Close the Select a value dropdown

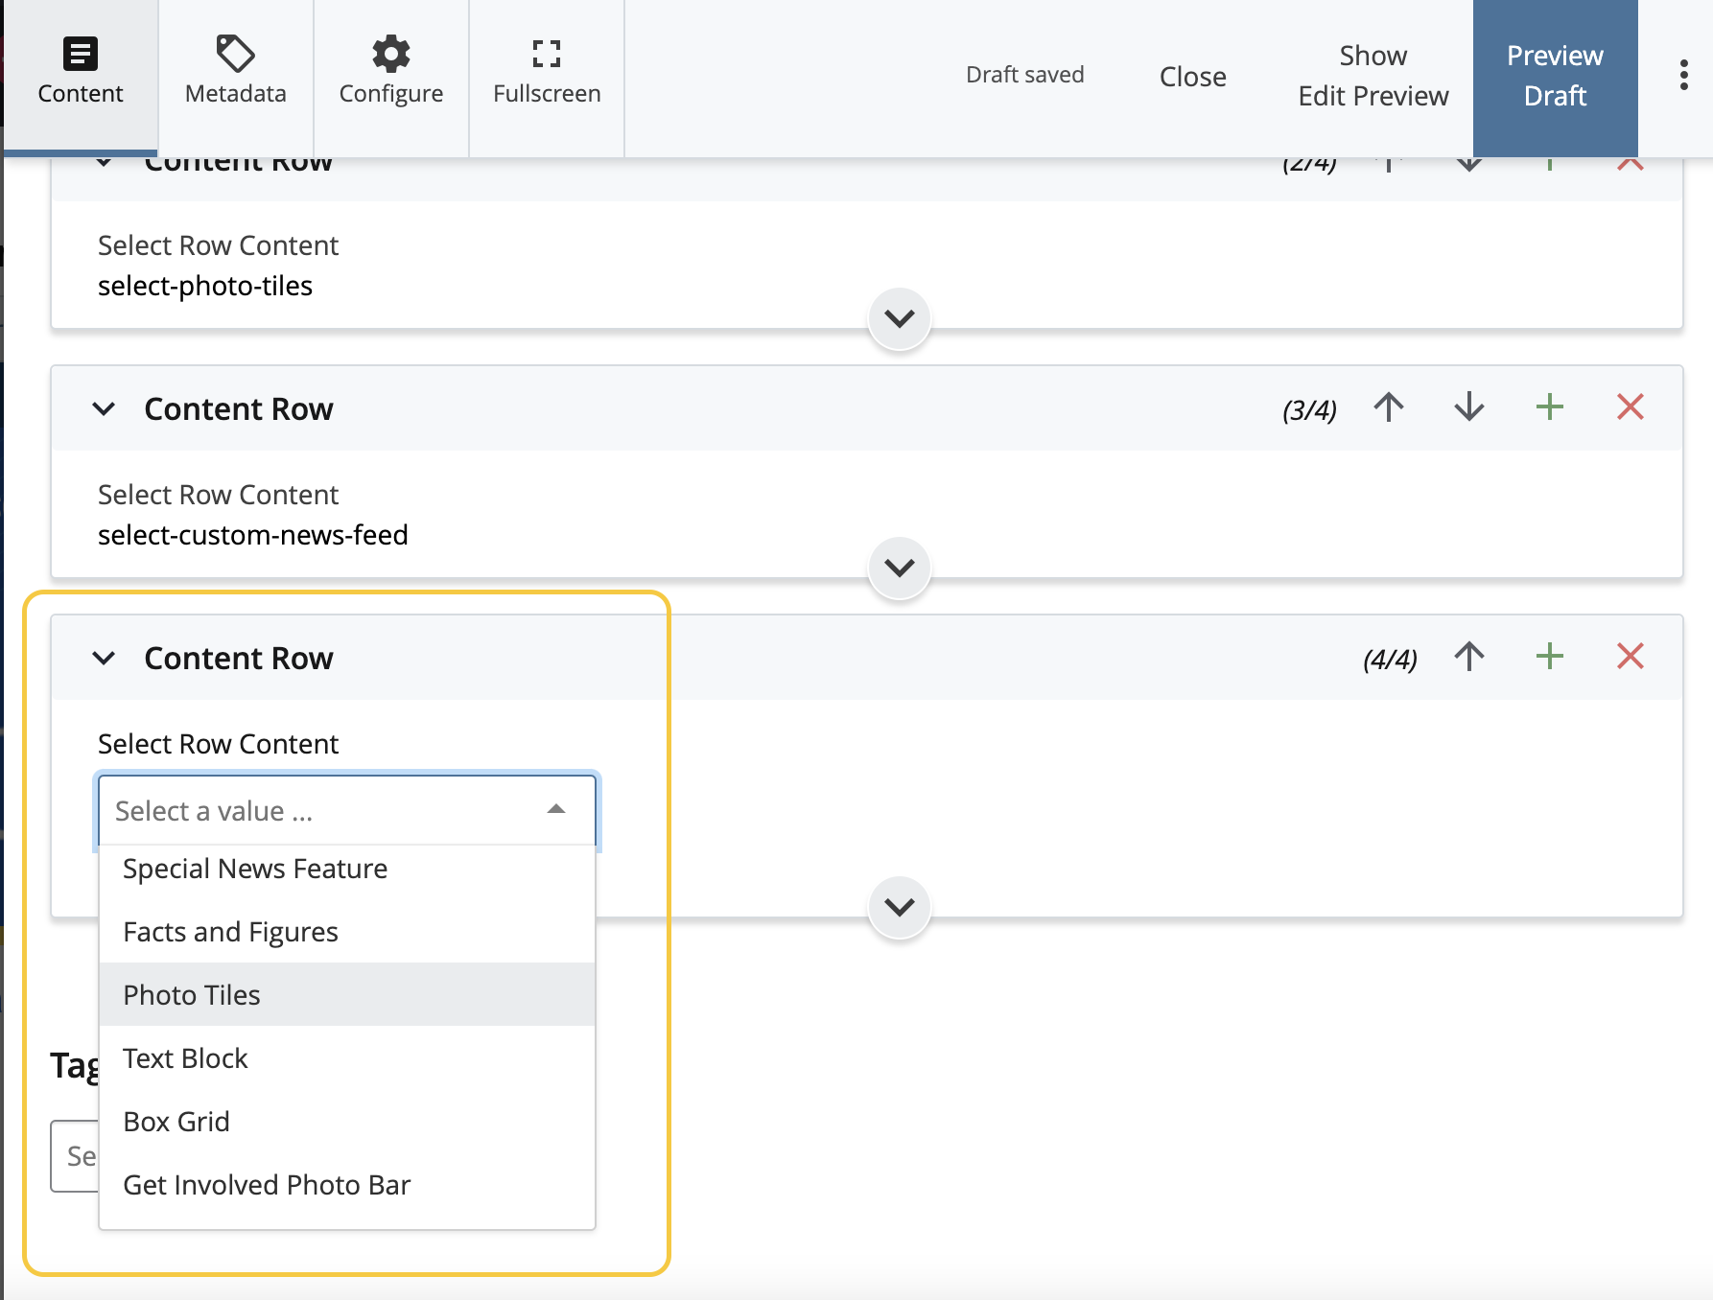tap(556, 810)
